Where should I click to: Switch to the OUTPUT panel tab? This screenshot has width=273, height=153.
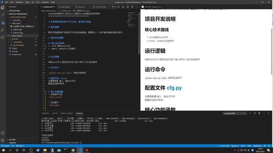55,113
